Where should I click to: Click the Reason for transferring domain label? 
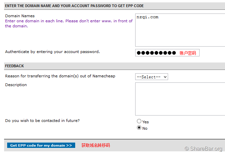(x=60, y=76)
